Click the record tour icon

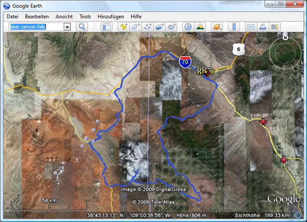pos(171,27)
